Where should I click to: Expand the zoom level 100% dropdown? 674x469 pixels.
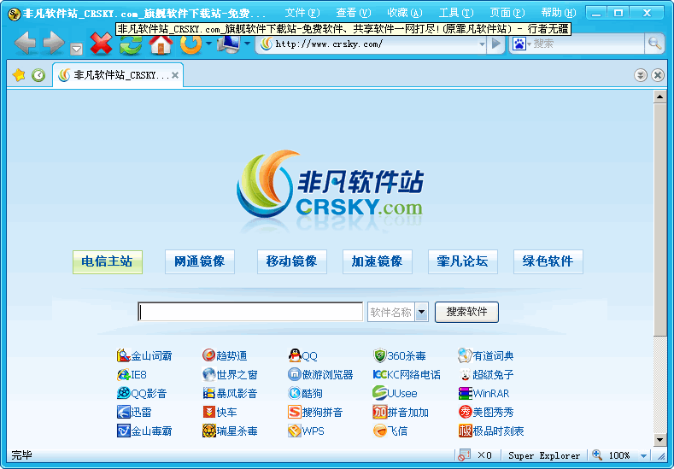(x=643, y=455)
